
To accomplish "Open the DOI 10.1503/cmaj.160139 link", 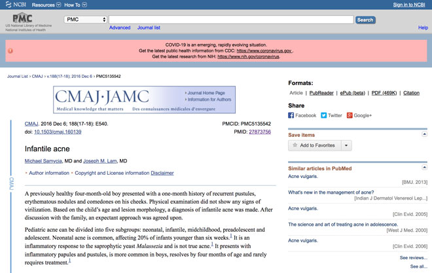I will tap(58, 132).
